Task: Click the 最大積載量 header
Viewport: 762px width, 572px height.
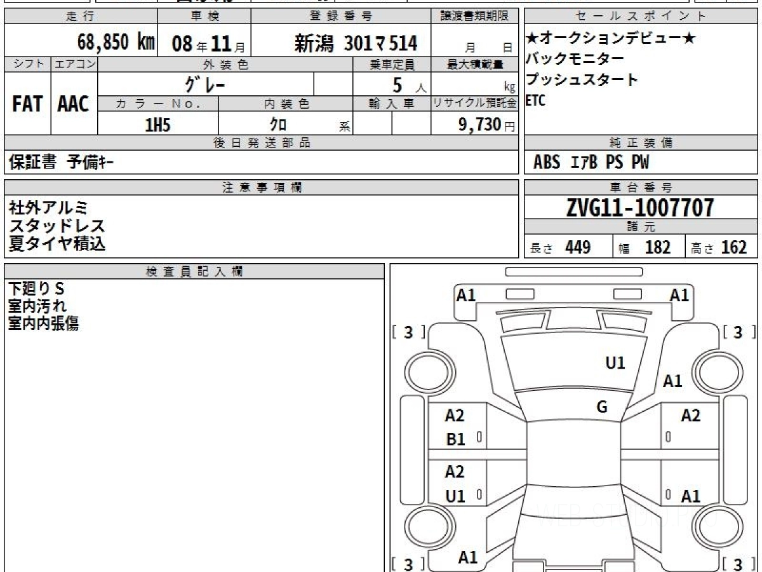Action: point(475,64)
